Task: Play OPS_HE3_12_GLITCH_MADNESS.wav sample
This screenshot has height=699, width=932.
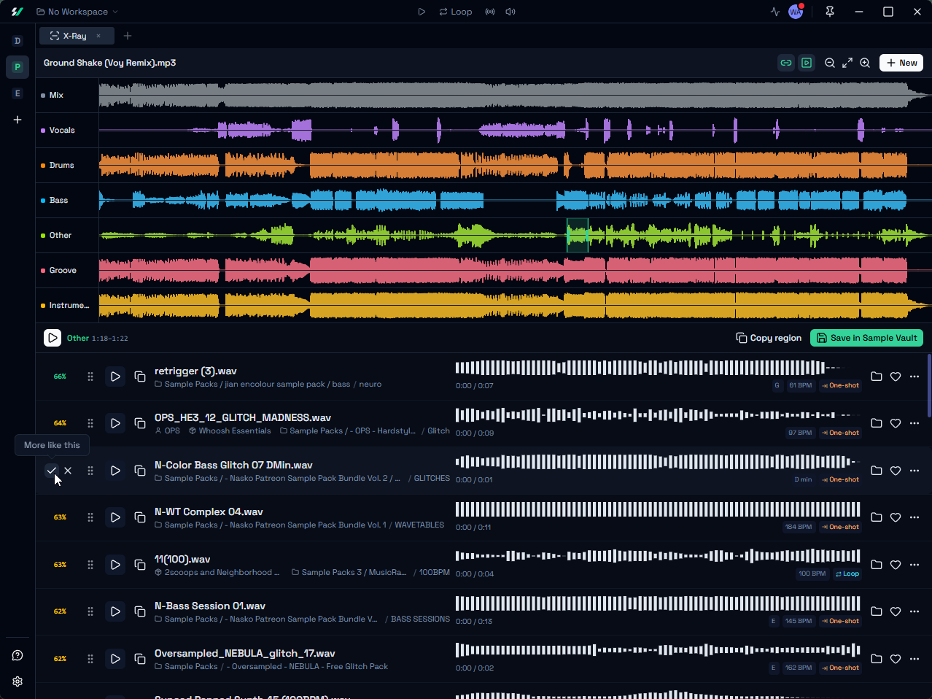Action: [x=115, y=423]
